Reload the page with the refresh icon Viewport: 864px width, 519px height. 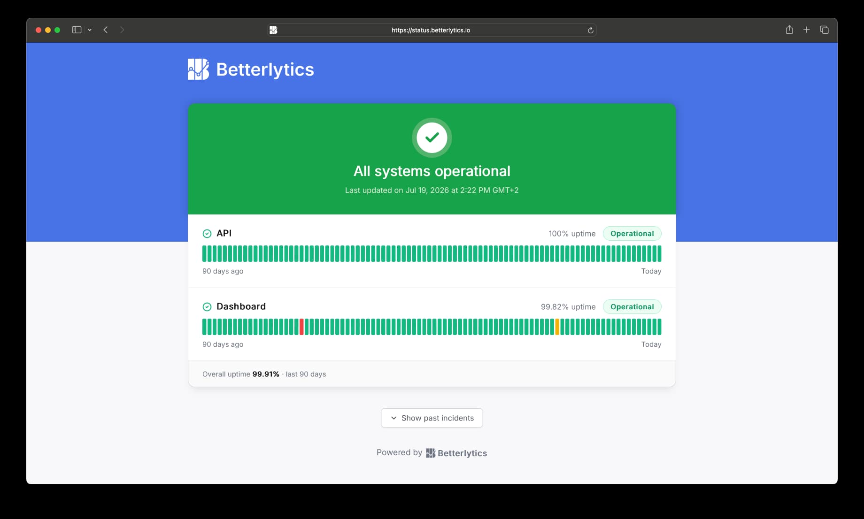click(x=590, y=30)
